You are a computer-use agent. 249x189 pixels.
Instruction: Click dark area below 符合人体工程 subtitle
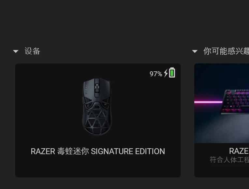222,170
